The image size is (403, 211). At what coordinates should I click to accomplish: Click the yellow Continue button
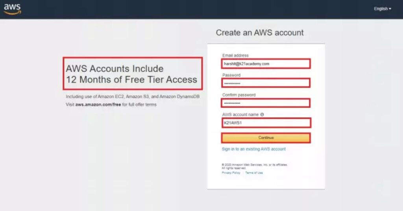click(x=266, y=138)
